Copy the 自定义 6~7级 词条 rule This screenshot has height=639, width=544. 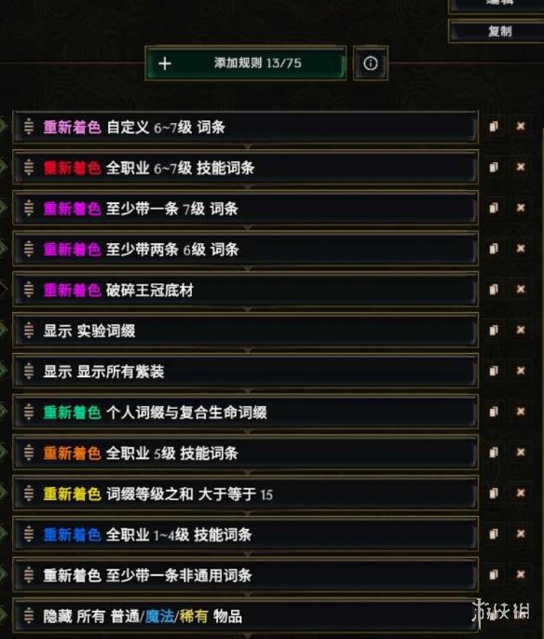[x=494, y=127]
